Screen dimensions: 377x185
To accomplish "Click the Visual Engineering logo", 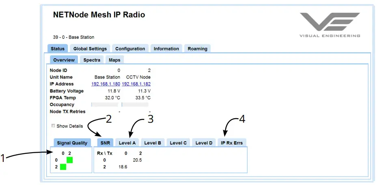I will click(330, 25).
